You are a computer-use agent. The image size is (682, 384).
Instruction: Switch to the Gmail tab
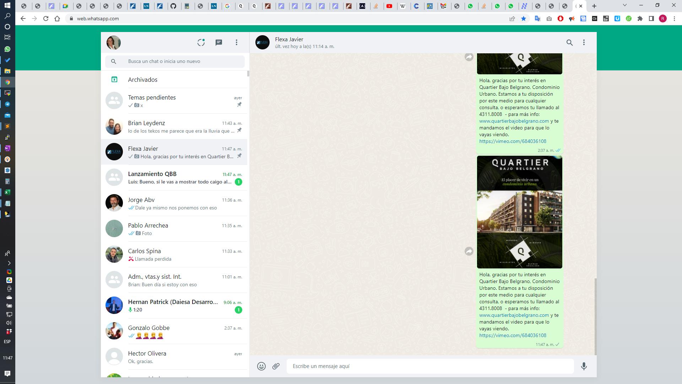pos(443,6)
